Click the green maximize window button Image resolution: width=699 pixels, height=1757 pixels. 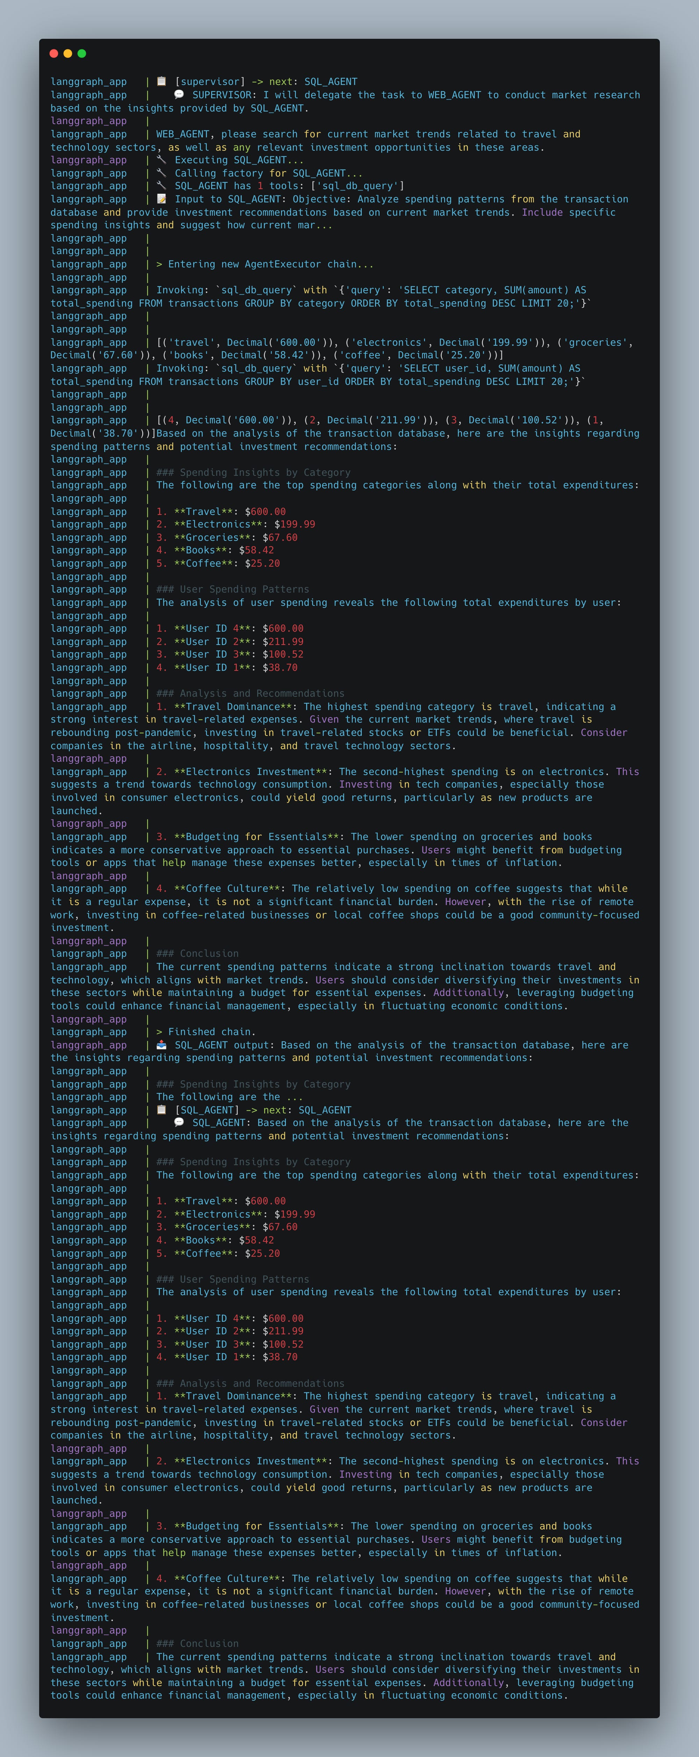click(x=82, y=53)
